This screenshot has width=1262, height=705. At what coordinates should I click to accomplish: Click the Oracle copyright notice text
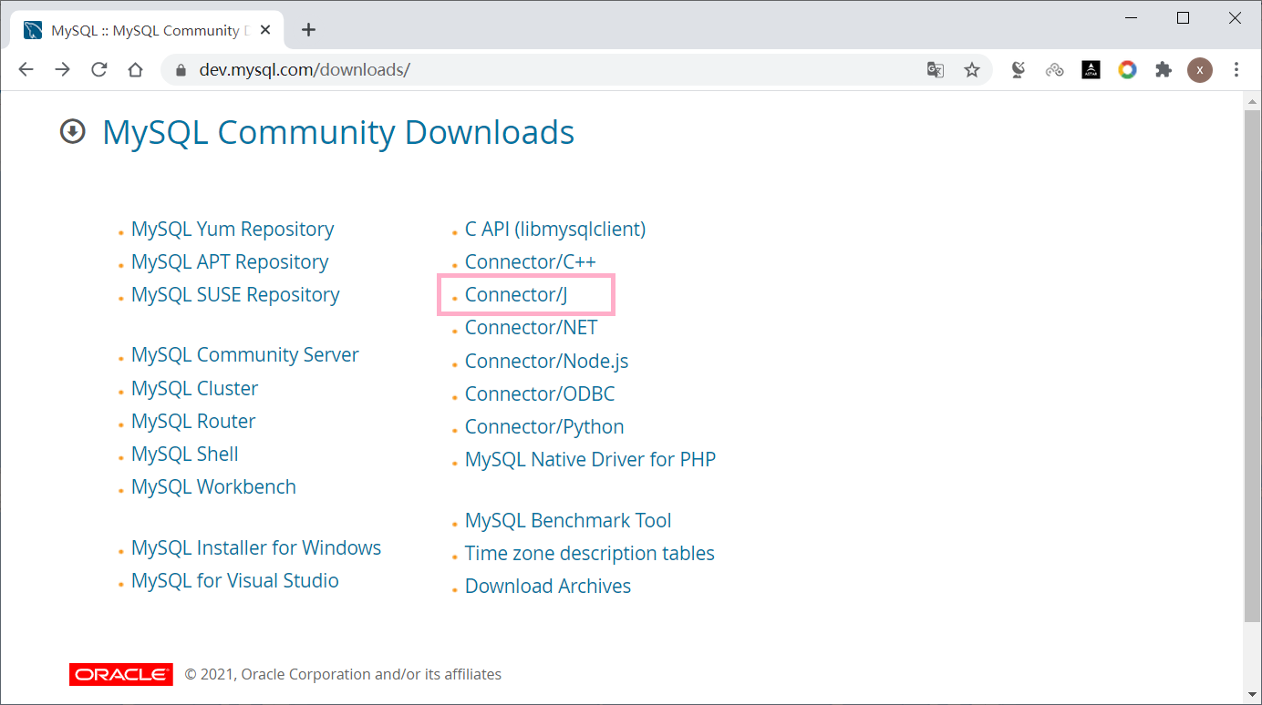343,675
